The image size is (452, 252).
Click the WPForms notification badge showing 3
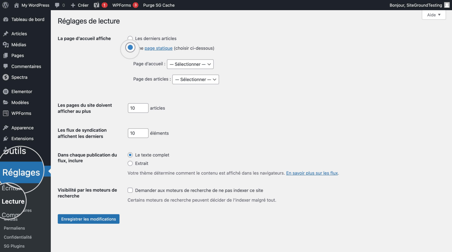tap(135, 5)
